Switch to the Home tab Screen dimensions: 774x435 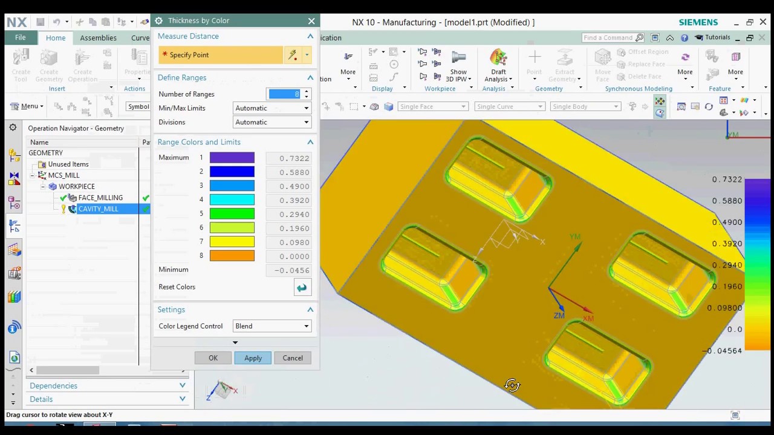click(x=56, y=37)
